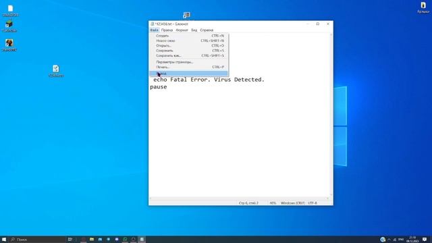Screen dimensions: 432x243
Task: Minimize the Notepad window
Action: (x=308, y=24)
